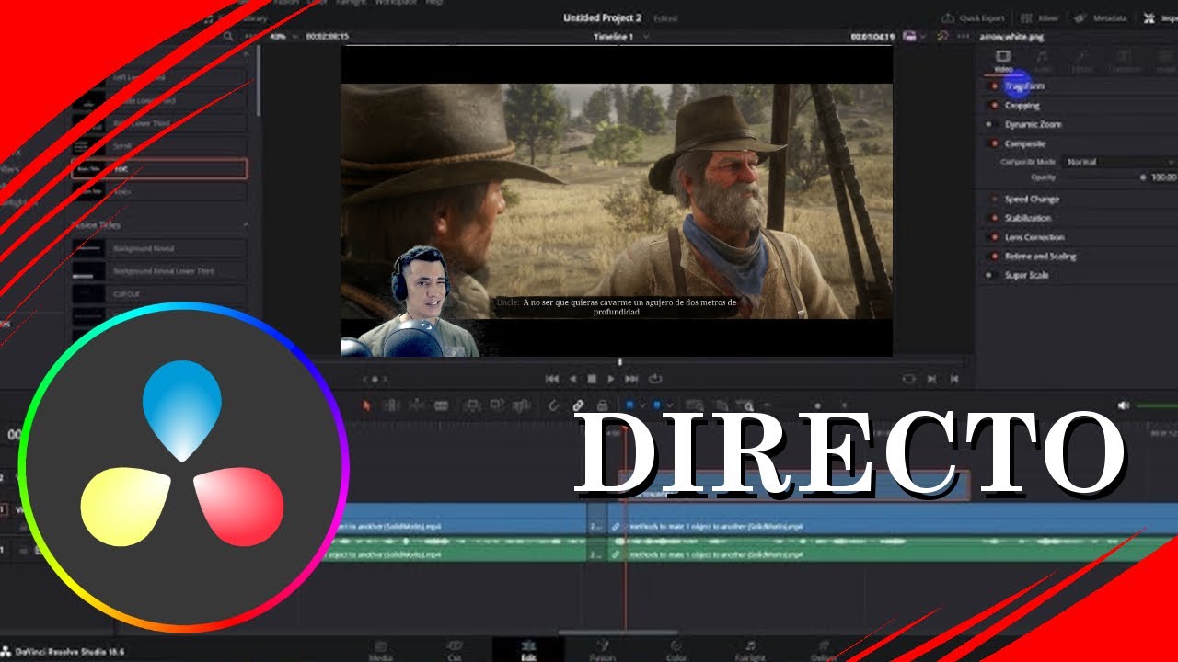1178x662 pixels.
Task: Click the blue Marker icon
Action: click(x=657, y=405)
